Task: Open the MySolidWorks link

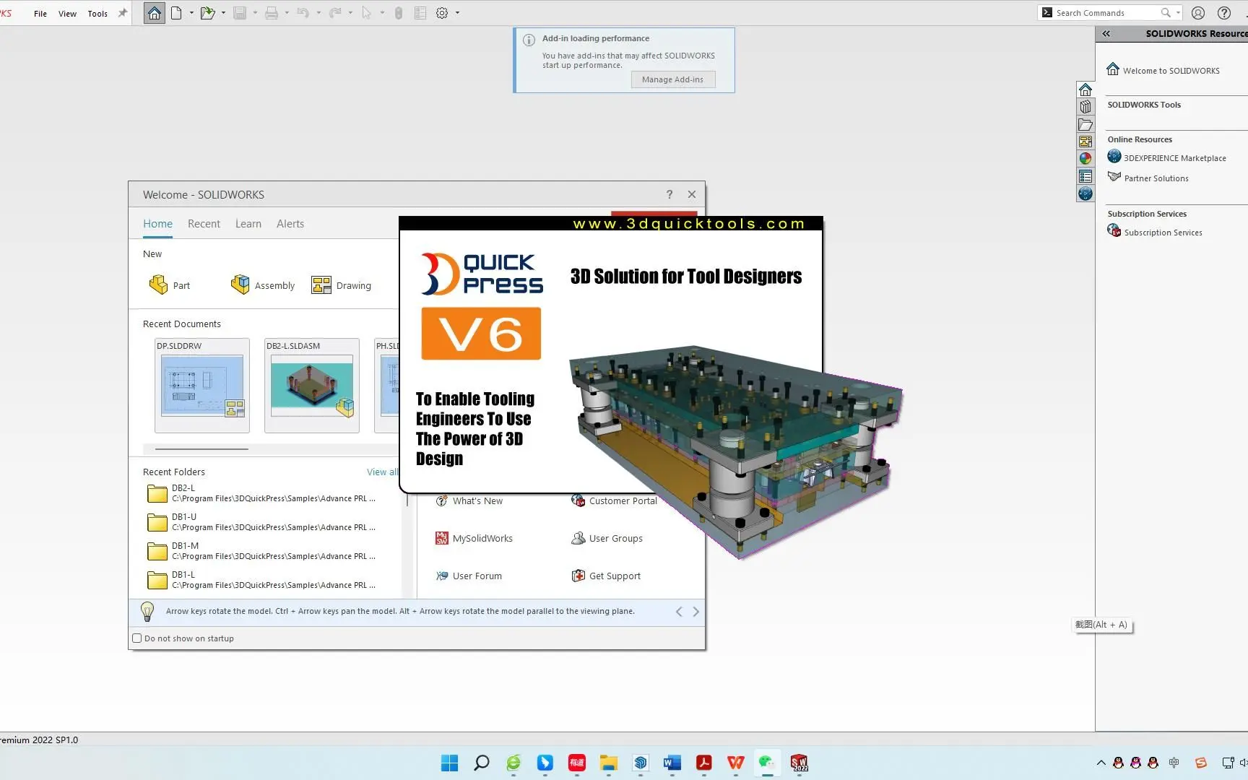Action: [x=474, y=538]
